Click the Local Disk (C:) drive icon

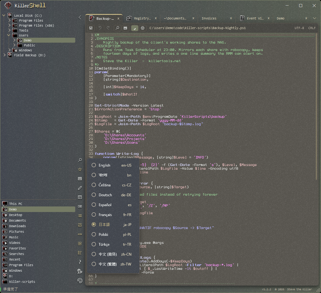click(10, 15)
